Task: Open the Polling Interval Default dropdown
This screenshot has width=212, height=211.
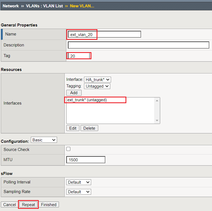Action: click(x=79, y=182)
